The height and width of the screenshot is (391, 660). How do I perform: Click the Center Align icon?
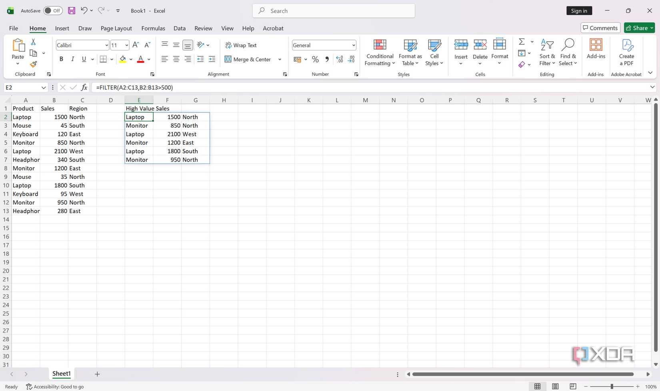(x=176, y=59)
